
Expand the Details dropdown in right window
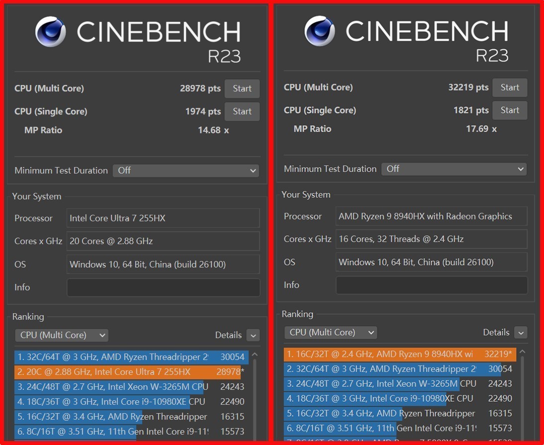(521, 333)
